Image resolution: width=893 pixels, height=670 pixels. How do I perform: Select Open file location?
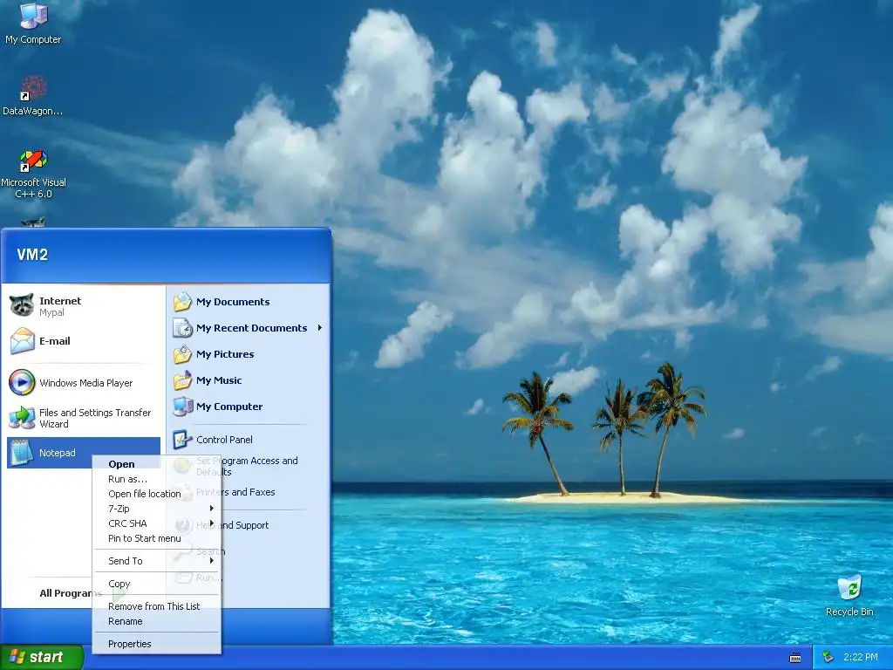click(x=157, y=494)
